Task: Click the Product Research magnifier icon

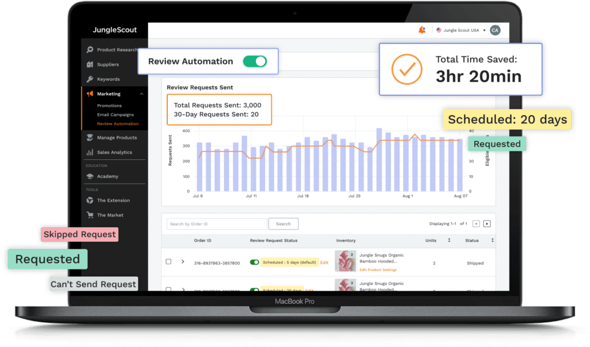Action: click(90, 50)
